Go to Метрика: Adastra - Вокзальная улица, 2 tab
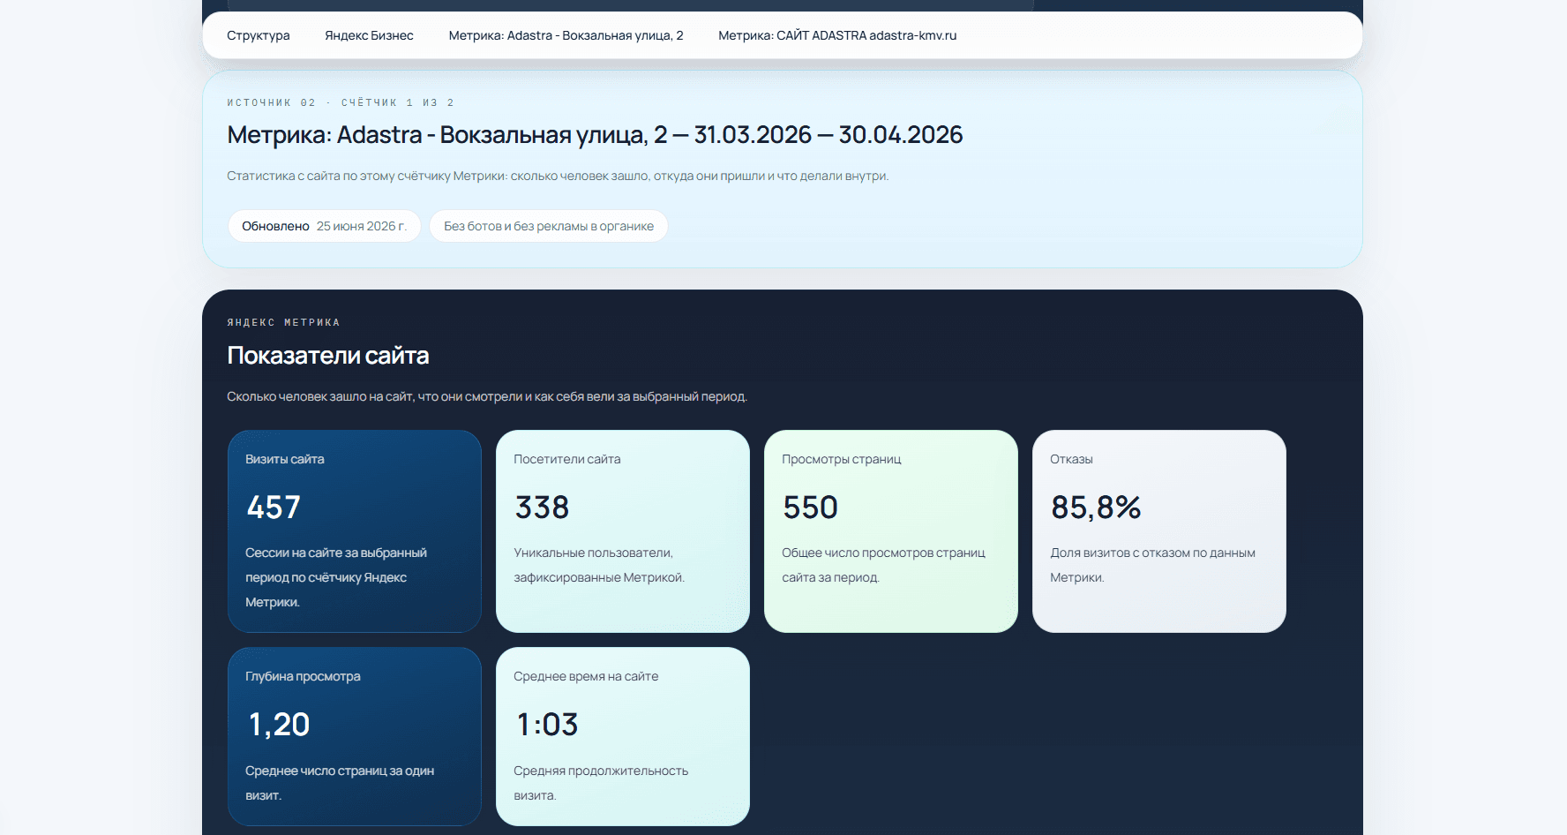 [x=566, y=35]
